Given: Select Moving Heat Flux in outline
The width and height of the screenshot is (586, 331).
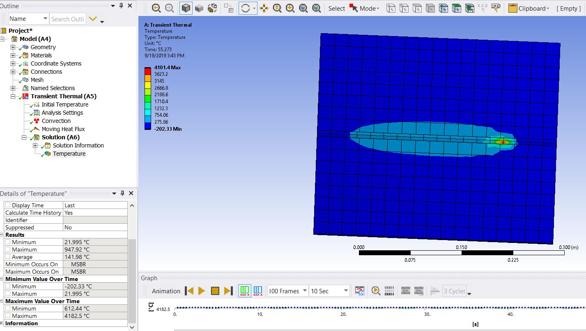Looking at the screenshot, I should coord(63,129).
